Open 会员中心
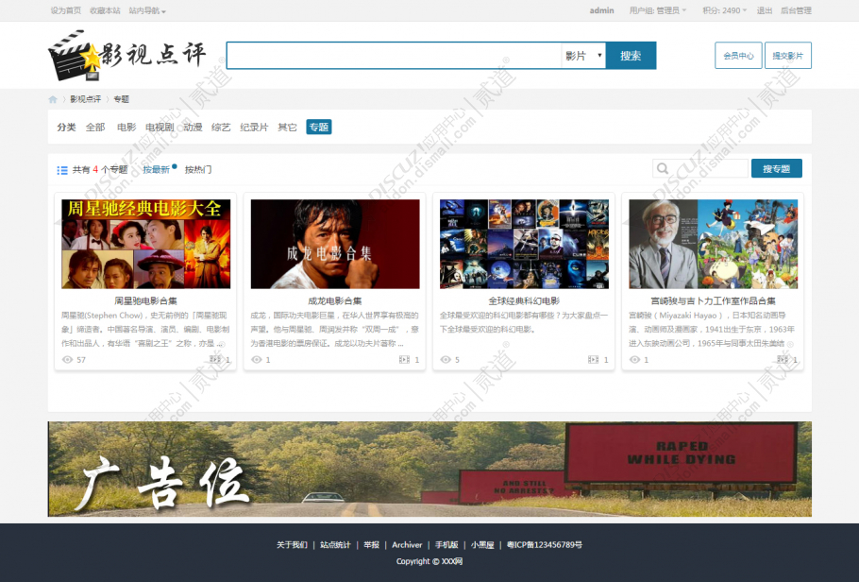 (x=738, y=56)
